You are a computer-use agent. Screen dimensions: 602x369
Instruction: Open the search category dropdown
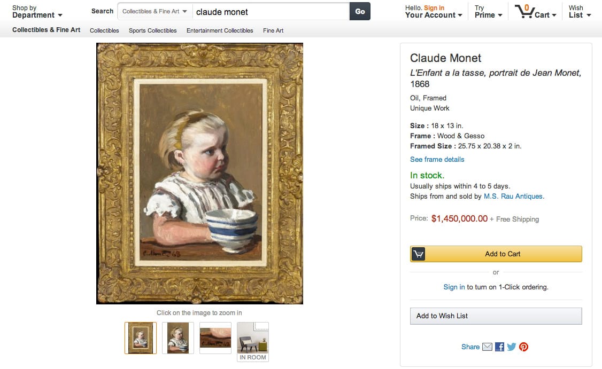(x=154, y=11)
